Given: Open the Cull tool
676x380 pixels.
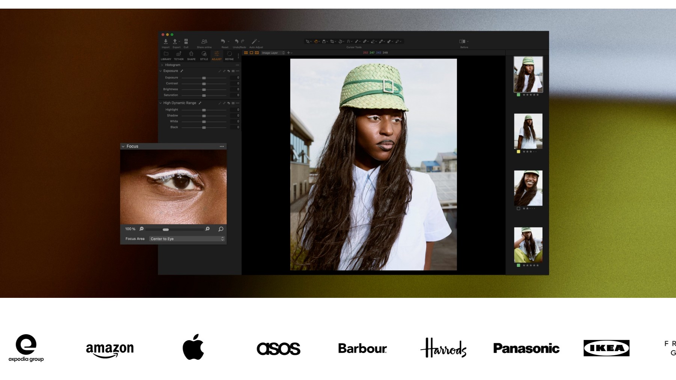Looking at the screenshot, I should (186, 41).
